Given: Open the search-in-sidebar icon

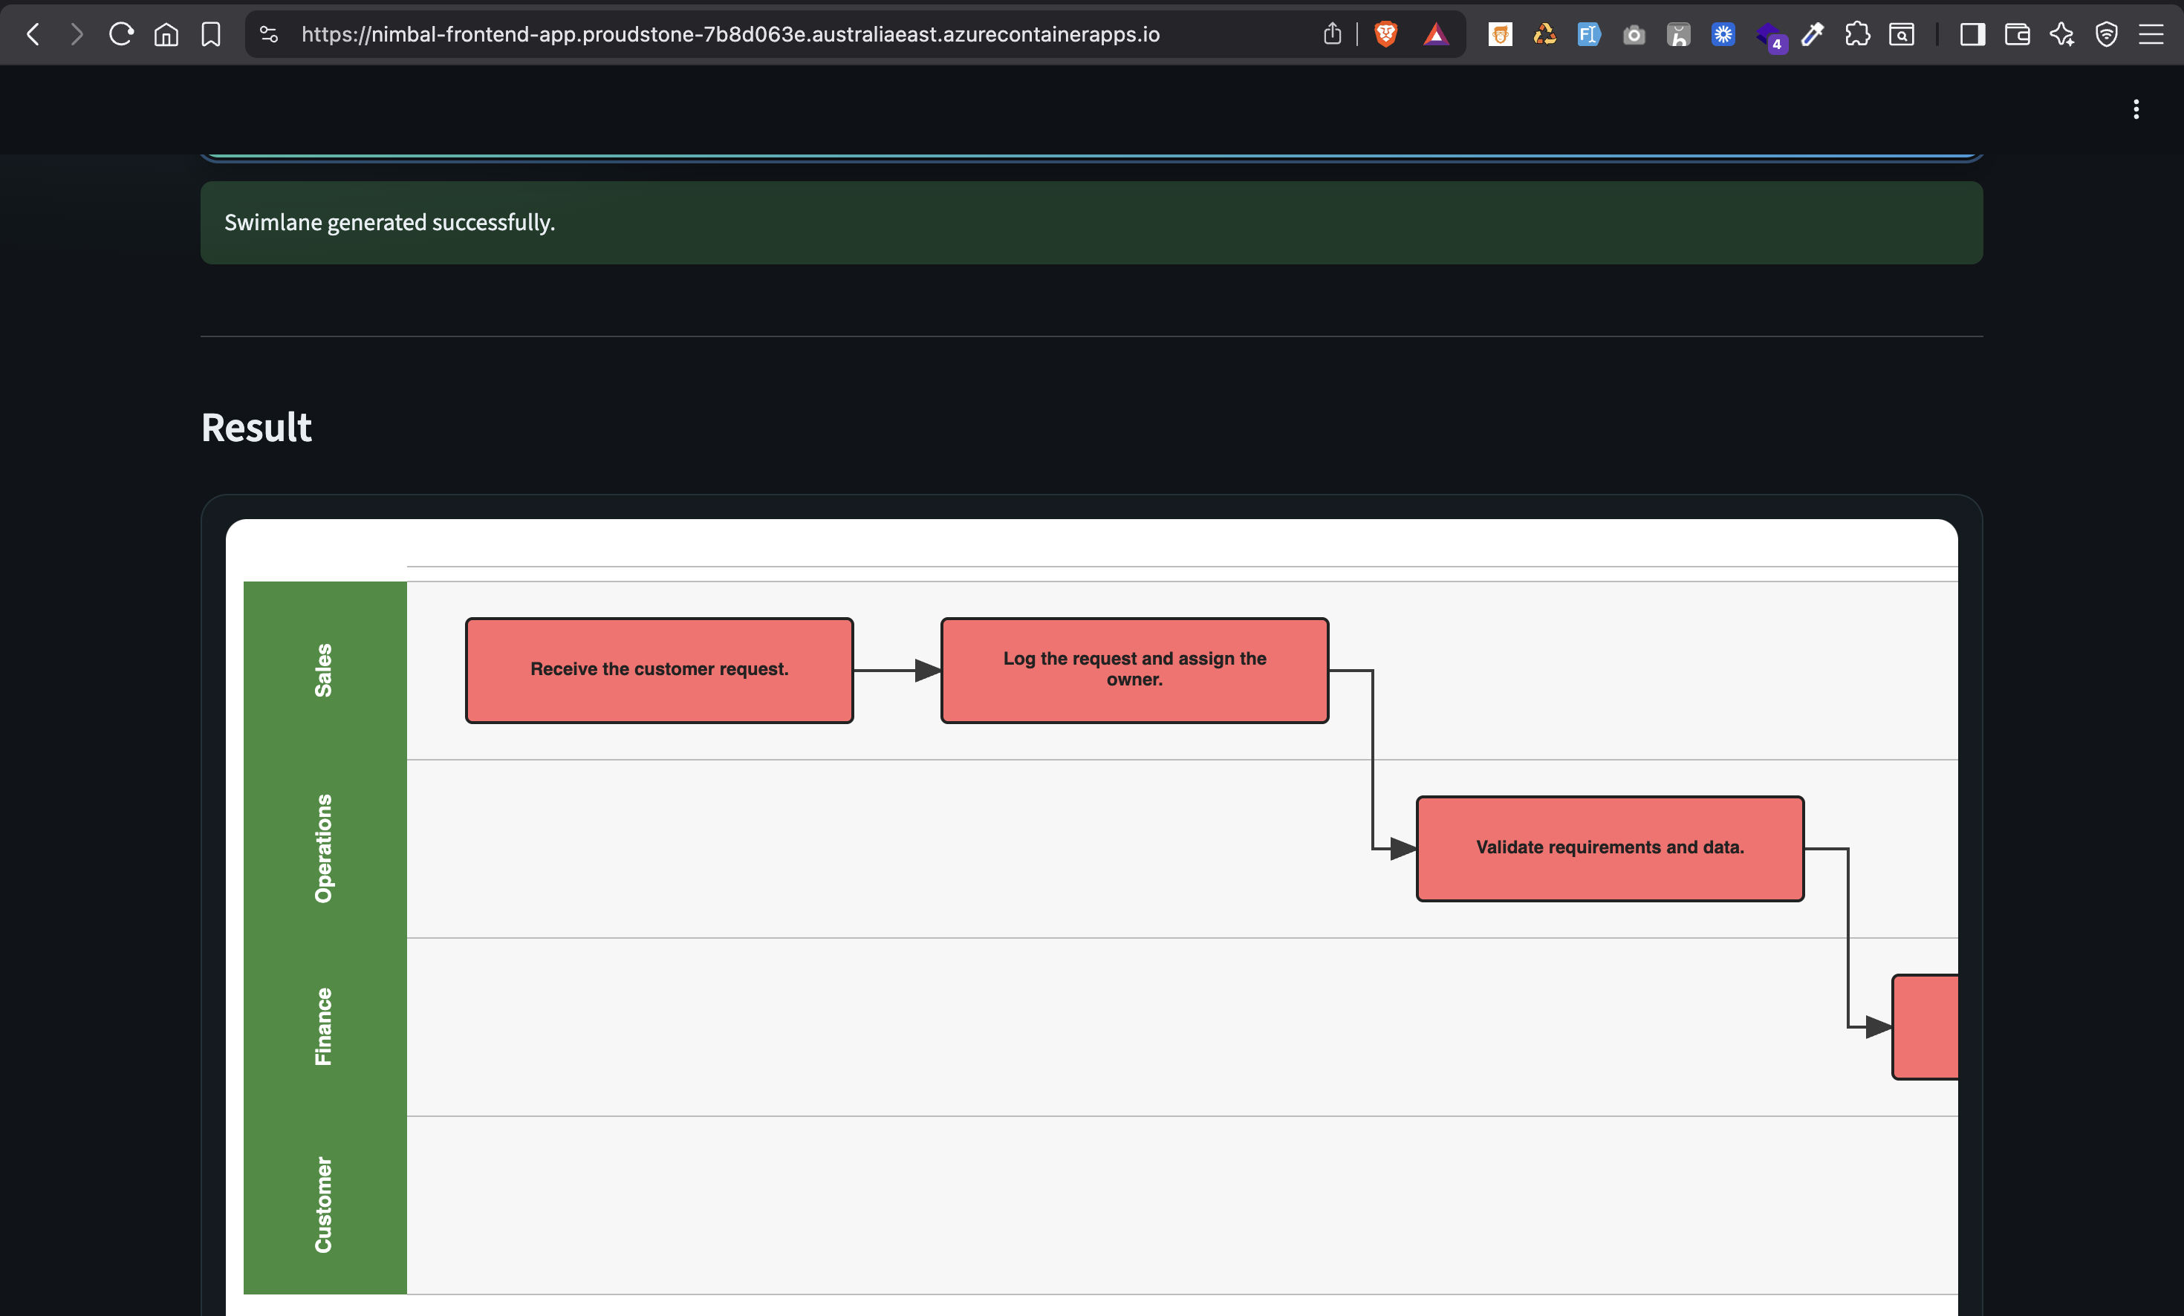Looking at the screenshot, I should (1903, 33).
